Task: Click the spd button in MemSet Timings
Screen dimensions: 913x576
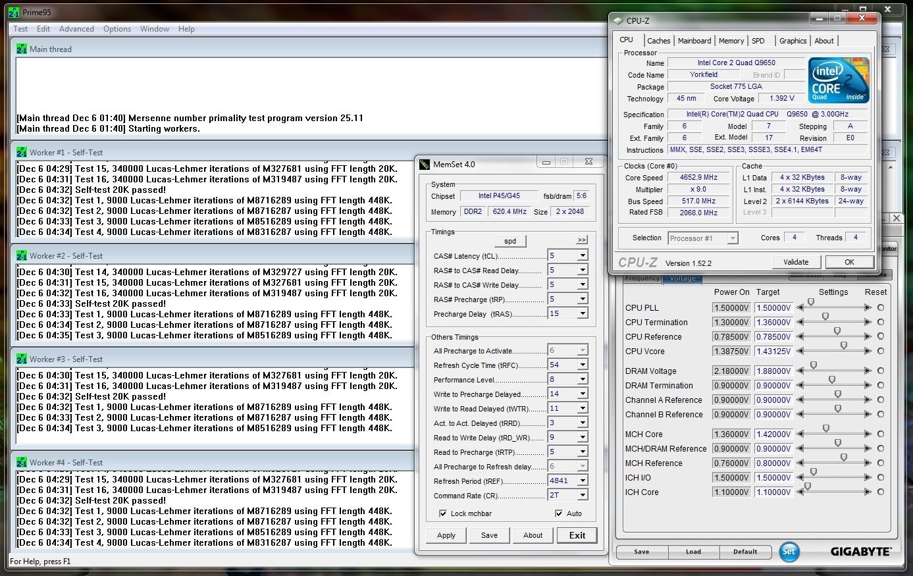Action: click(510, 241)
